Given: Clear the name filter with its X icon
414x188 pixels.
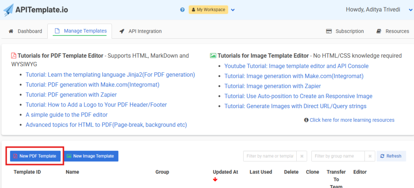Looking at the screenshot, I should coord(302,156).
